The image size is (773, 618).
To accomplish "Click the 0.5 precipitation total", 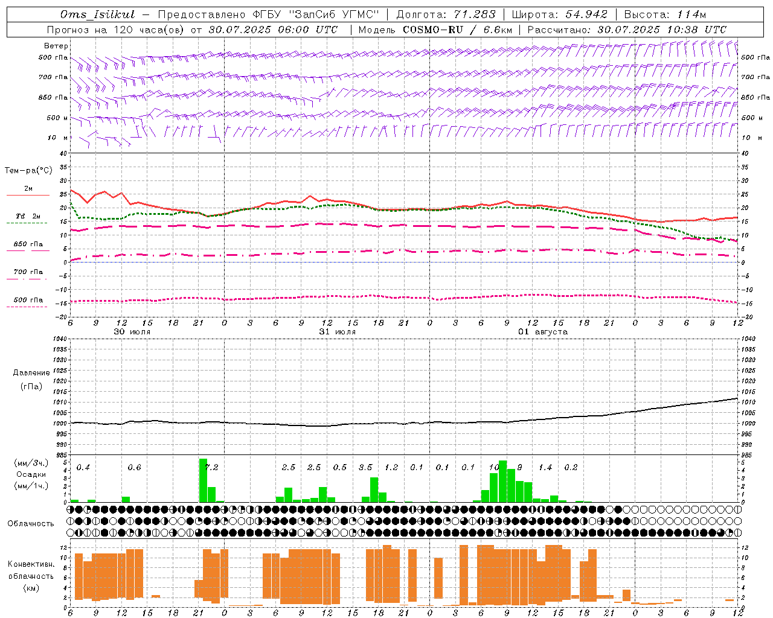I will 340,467.
